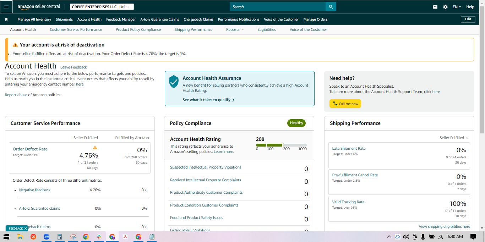Open the Windows Start menu

6,237
